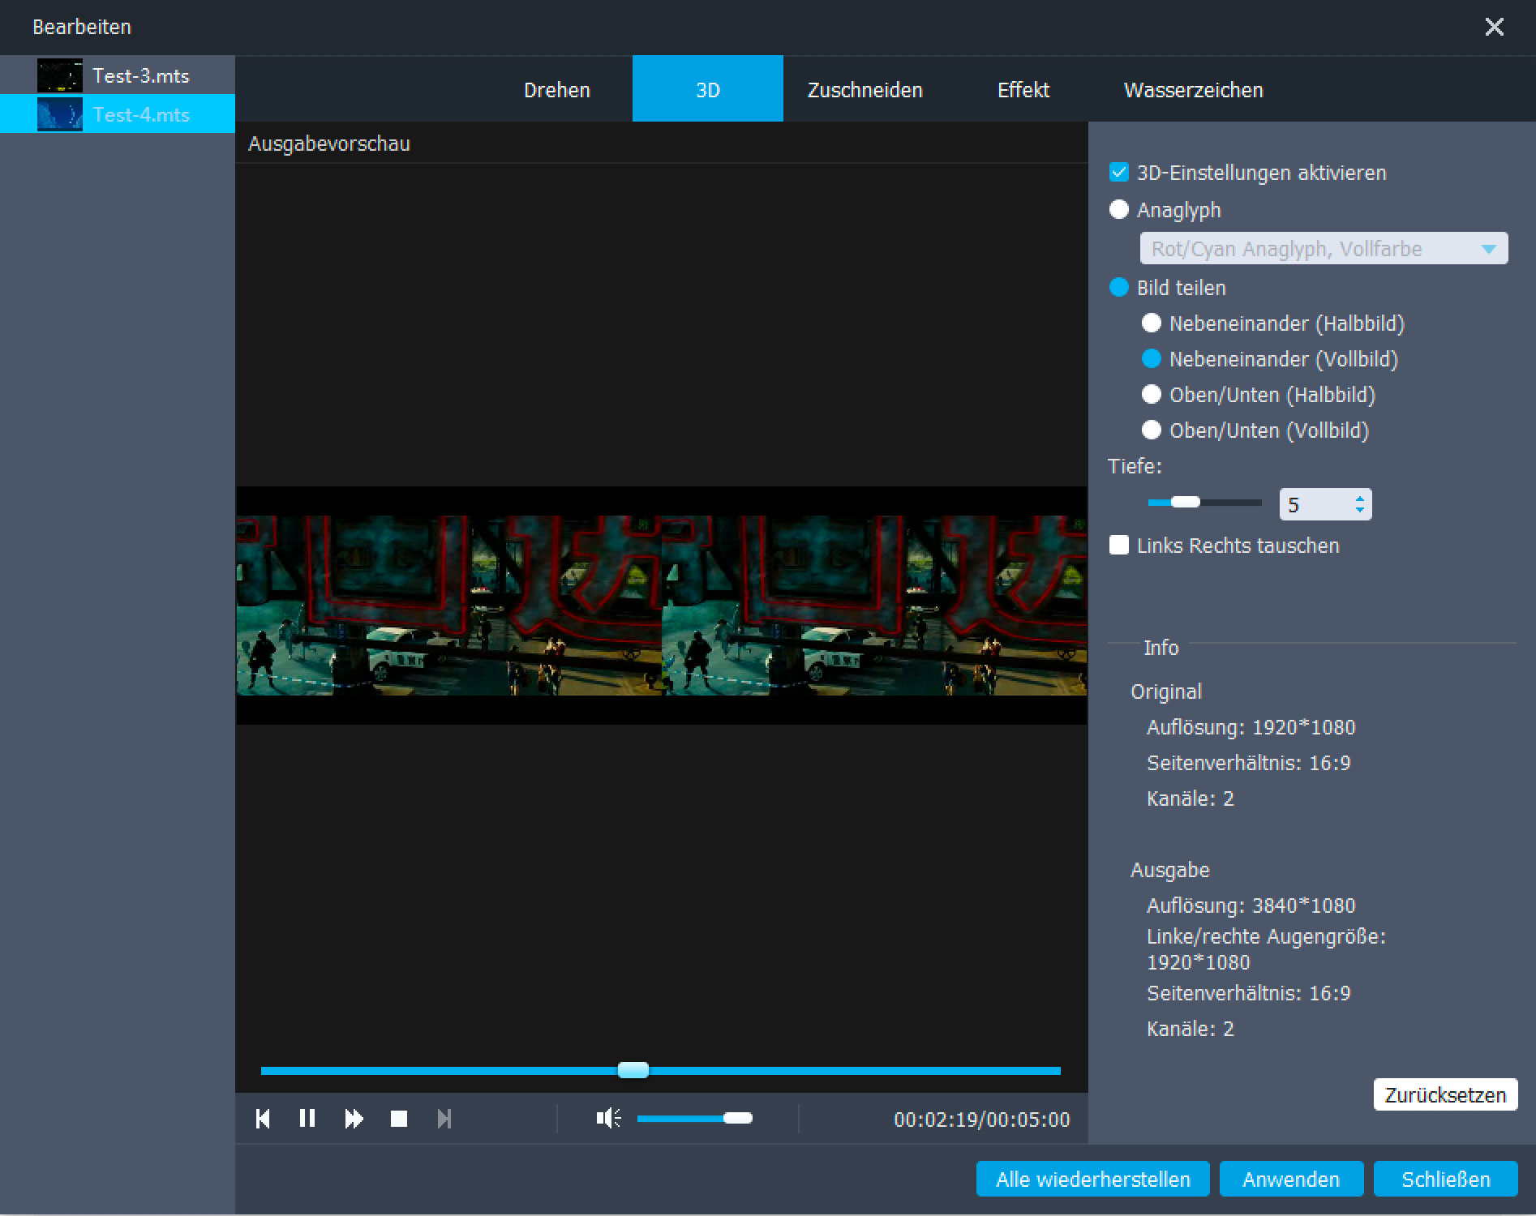Fast forward the preview playback
Image resolution: width=1536 pixels, height=1216 pixels.
coord(354,1119)
